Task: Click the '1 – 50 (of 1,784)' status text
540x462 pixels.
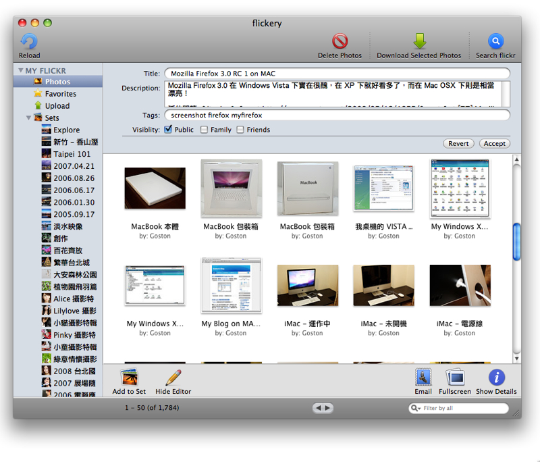Action: [x=152, y=408]
